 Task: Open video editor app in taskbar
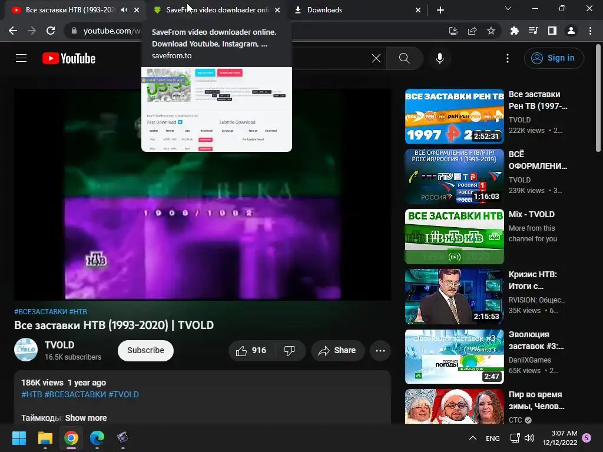pos(122,438)
